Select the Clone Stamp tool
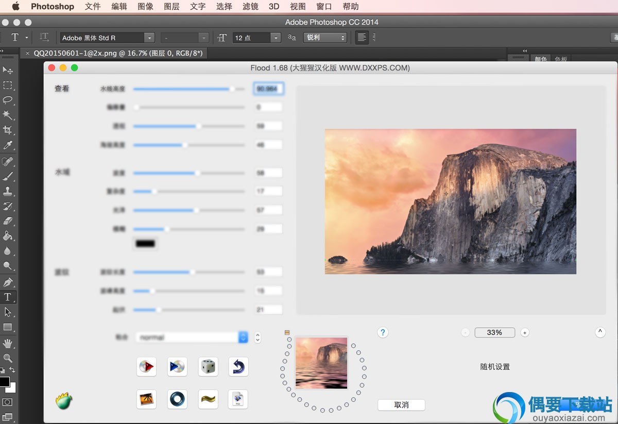 8,192
